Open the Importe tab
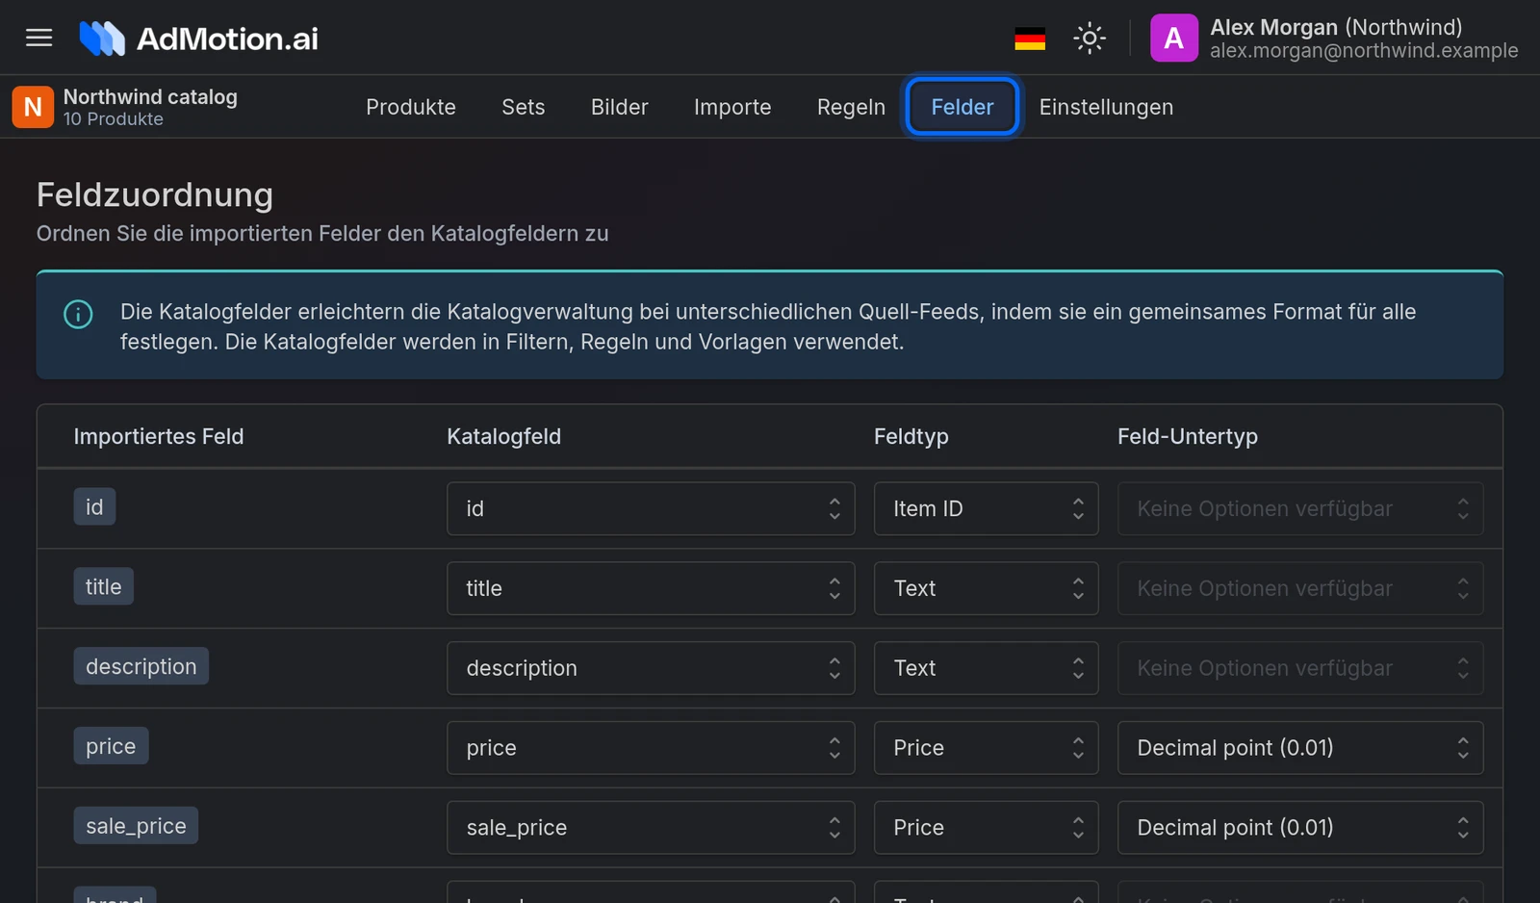 point(732,107)
